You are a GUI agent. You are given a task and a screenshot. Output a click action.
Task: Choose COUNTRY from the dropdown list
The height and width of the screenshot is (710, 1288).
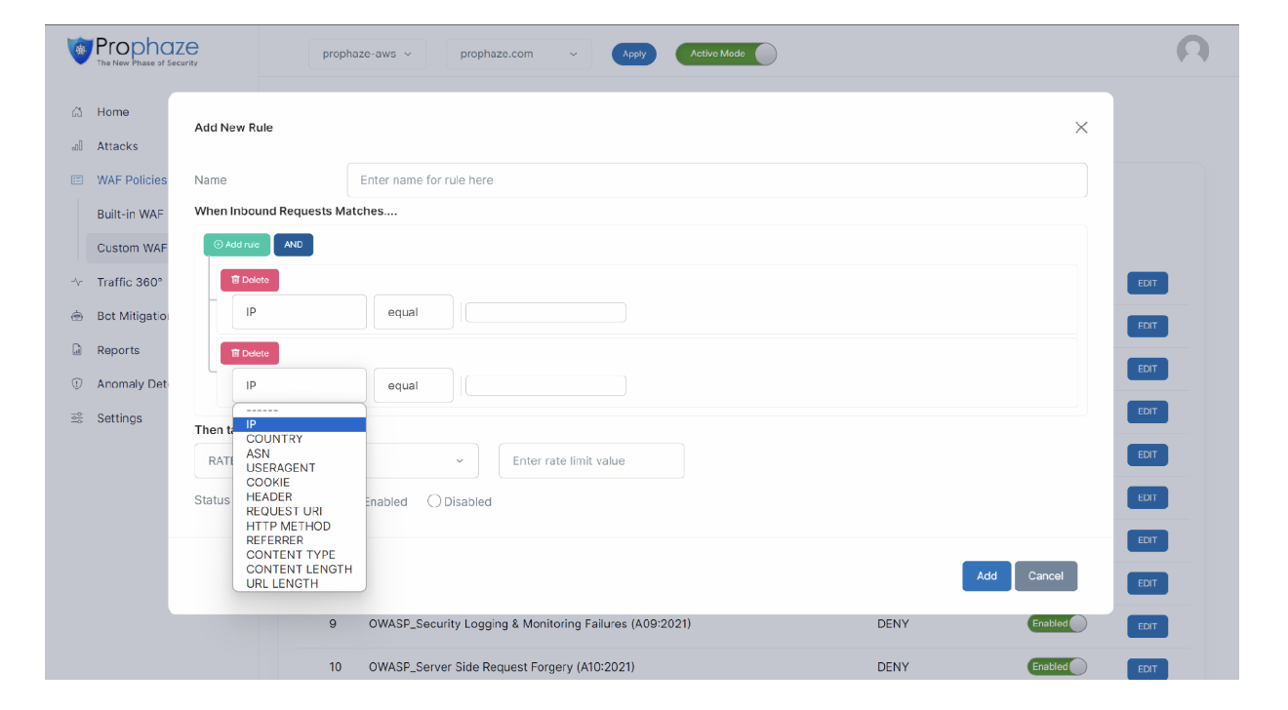click(274, 439)
